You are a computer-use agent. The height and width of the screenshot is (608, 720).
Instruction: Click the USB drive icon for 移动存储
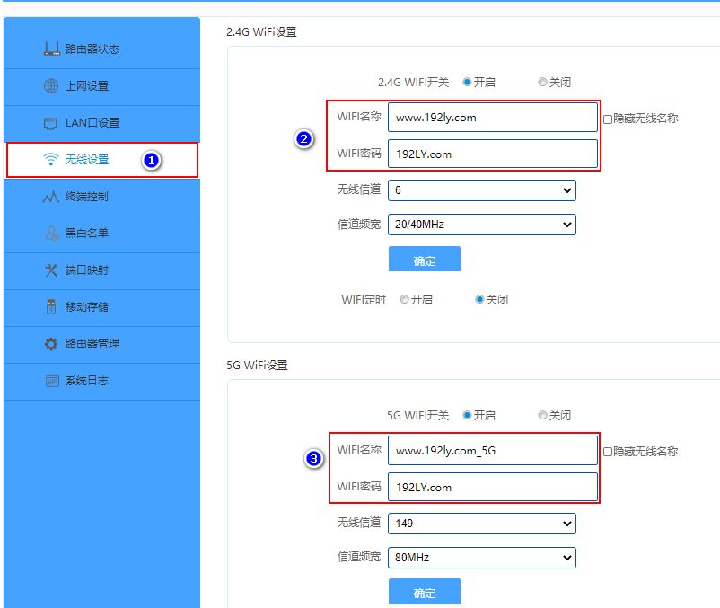[x=51, y=307]
